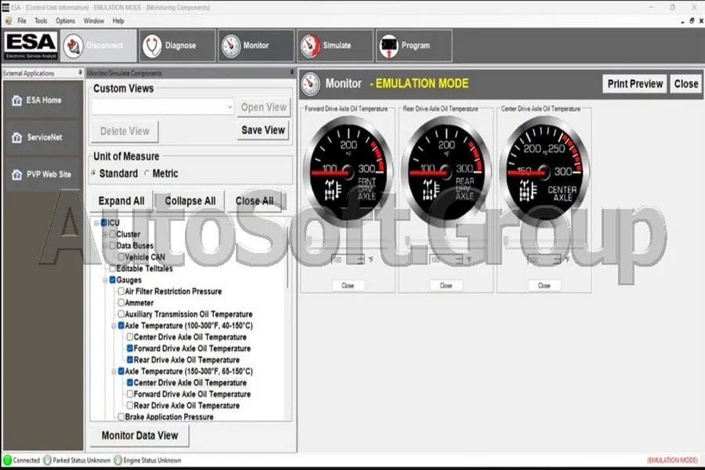Screen dimensions: 705x470
Task: Click red "(EMULATION MODE)" status bar text
Action: (672, 460)
